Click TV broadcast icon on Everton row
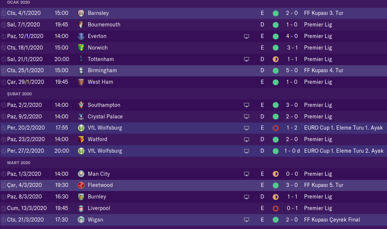The width and height of the screenshot is (387, 229). [246, 36]
